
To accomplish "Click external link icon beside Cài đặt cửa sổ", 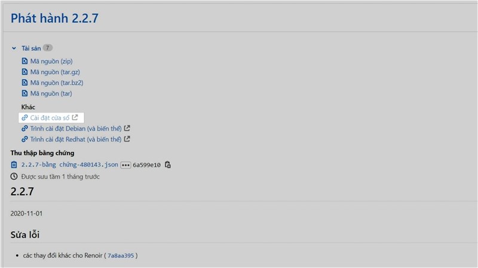I will click(75, 117).
